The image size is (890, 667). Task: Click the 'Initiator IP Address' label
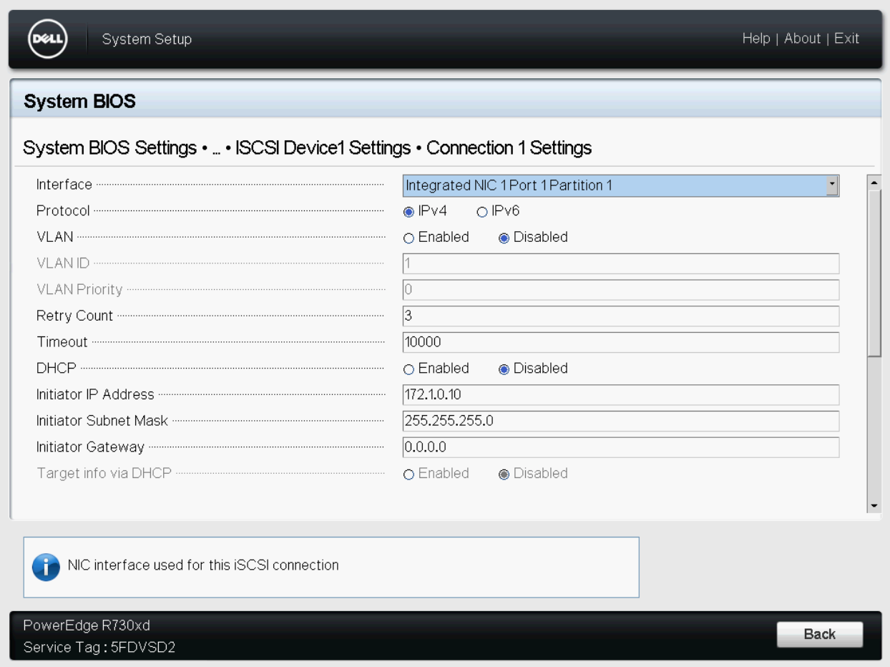pos(95,394)
